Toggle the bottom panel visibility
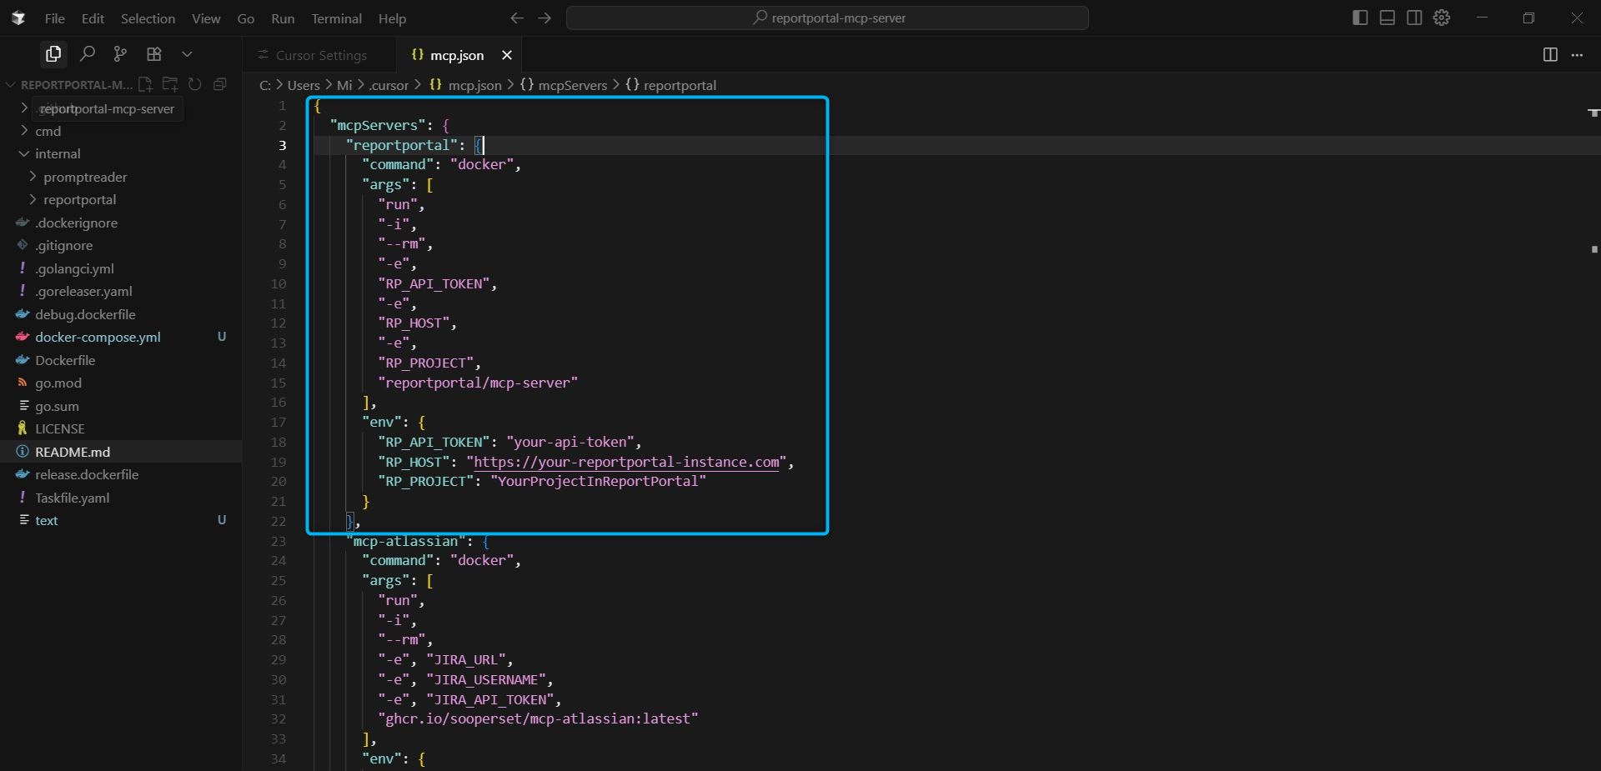 coord(1387,18)
